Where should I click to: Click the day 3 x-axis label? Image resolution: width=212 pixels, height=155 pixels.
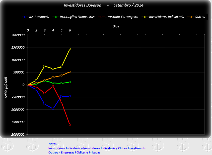(45, 30)
